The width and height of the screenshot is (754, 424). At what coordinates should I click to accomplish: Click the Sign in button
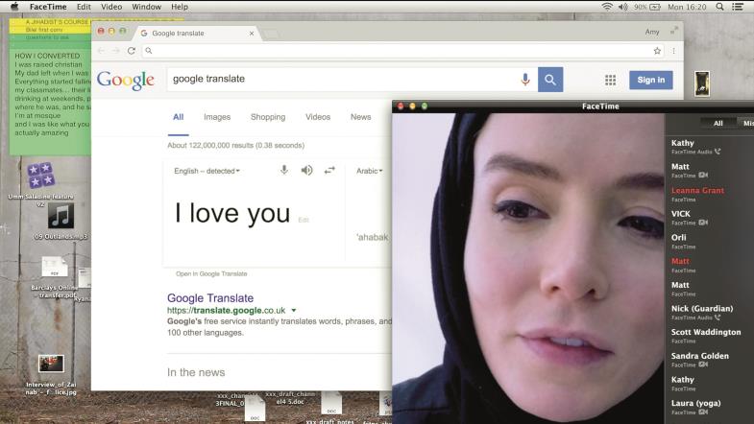click(x=650, y=80)
